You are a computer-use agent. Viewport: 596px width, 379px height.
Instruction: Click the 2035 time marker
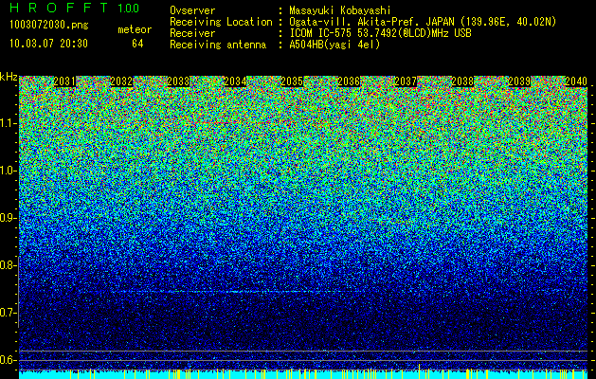point(292,81)
